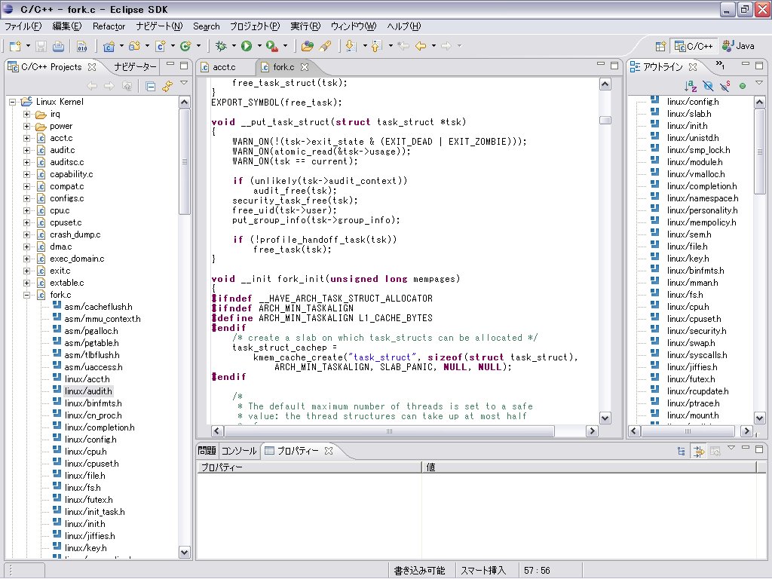
Task: Collapse the fork.c tree node
Action: (26, 295)
